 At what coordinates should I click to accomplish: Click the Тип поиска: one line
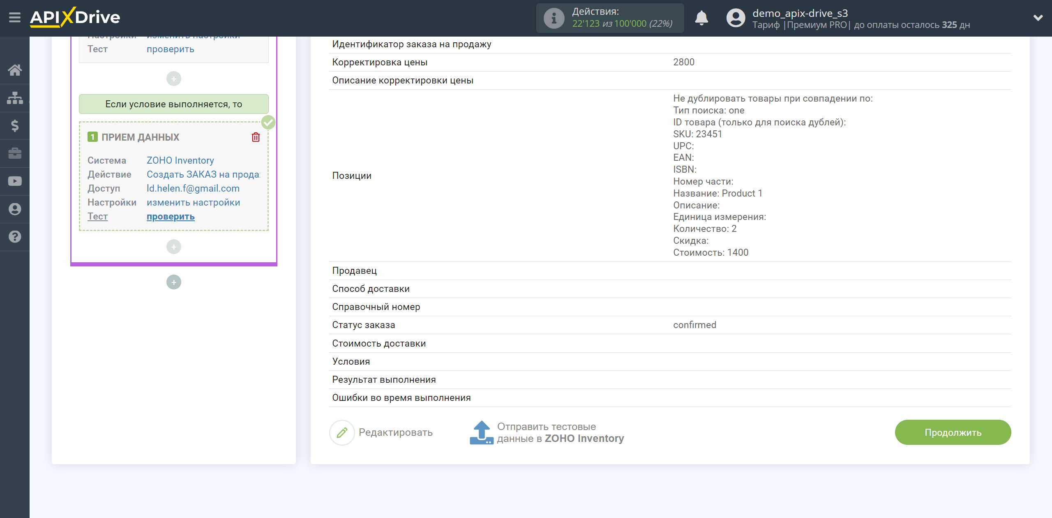click(x=708, y=110)
